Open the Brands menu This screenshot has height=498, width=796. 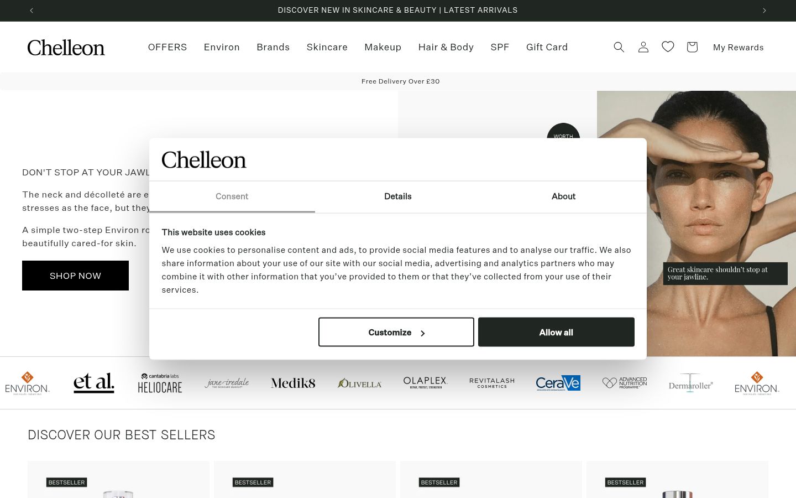point(273,47)
